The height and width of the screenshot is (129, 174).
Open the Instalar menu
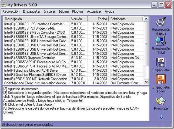50,12
